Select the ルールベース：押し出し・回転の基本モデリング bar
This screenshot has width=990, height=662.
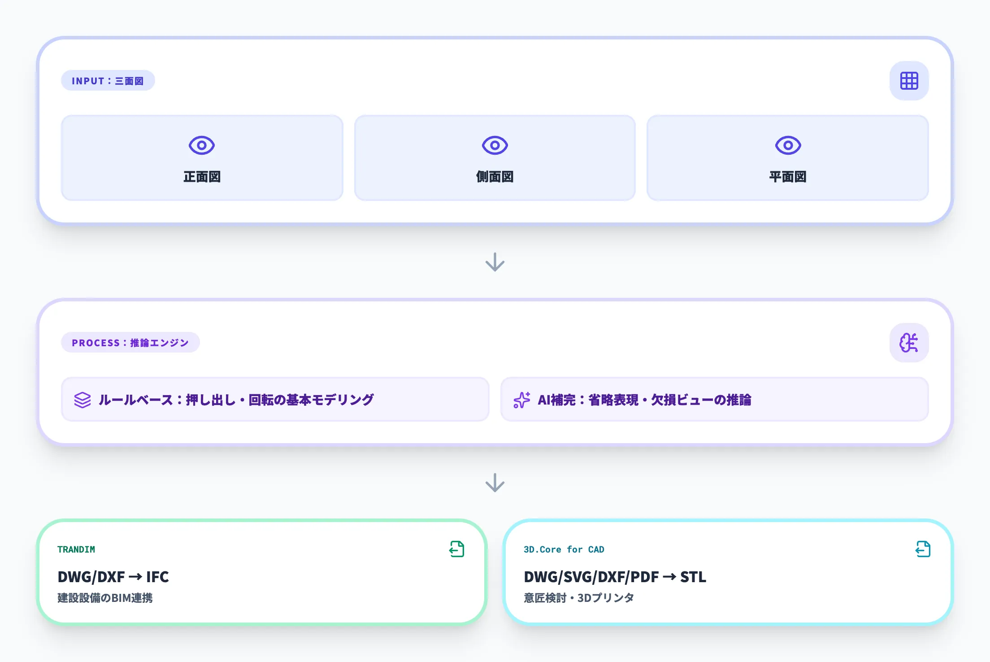276,399
